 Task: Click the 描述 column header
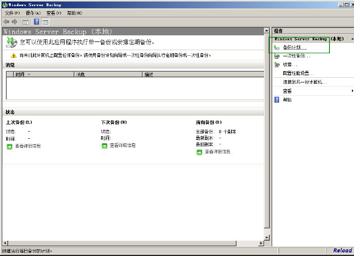click(x=203, y=74)
